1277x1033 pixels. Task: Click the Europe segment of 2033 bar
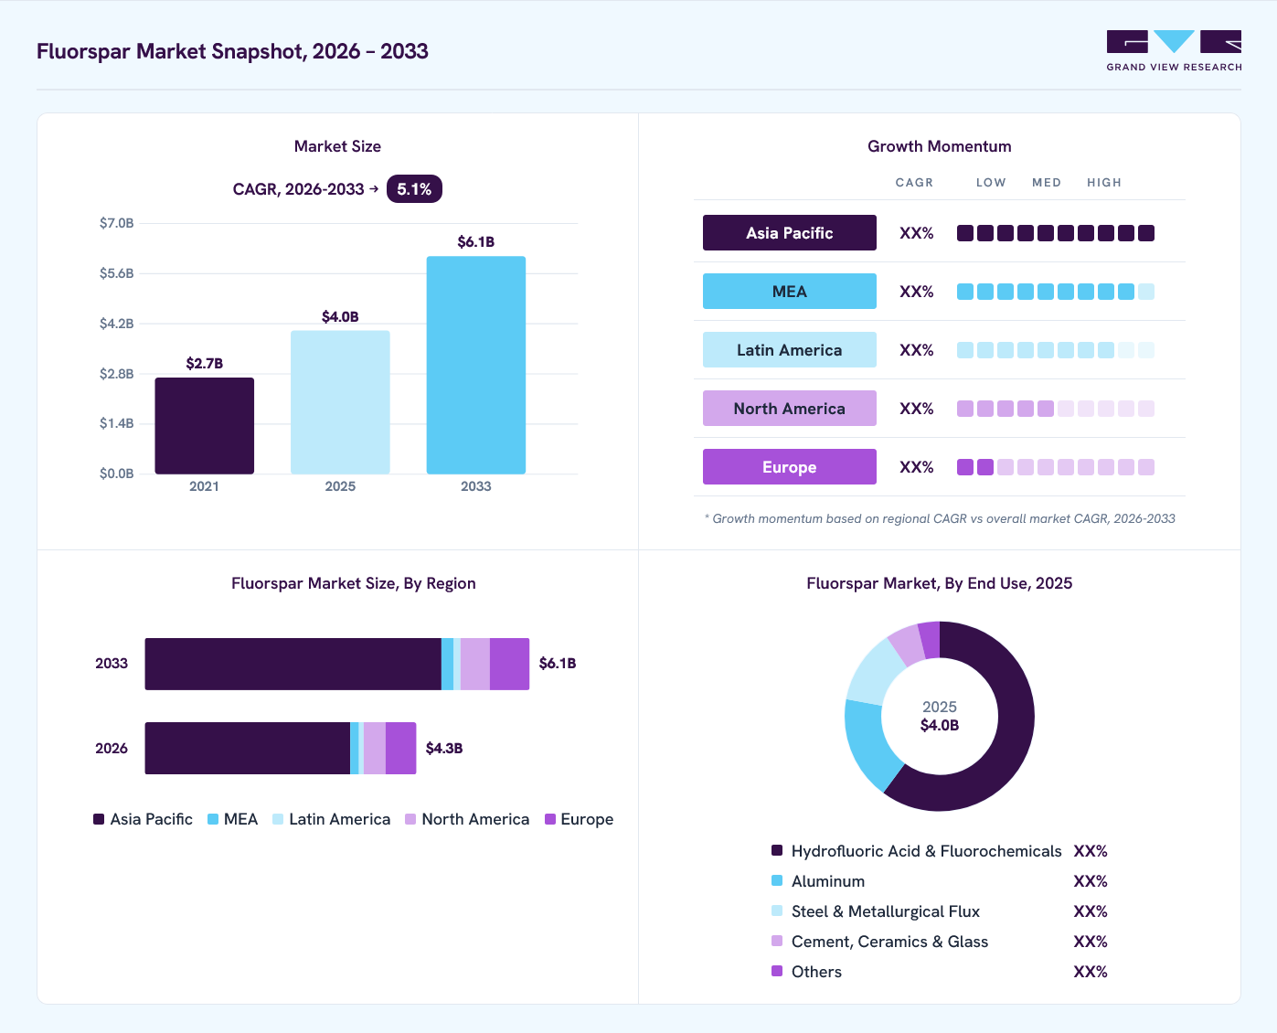pos(509,664)
